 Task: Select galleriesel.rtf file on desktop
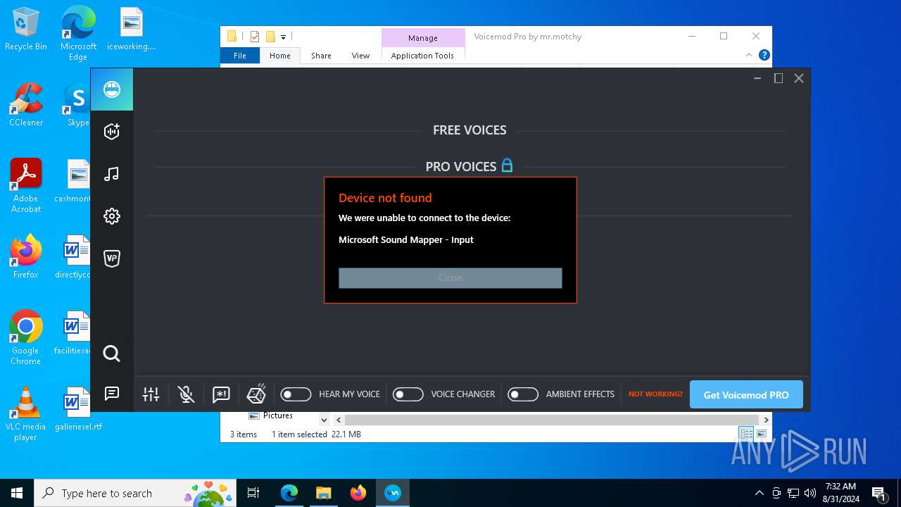coord(78,409)
